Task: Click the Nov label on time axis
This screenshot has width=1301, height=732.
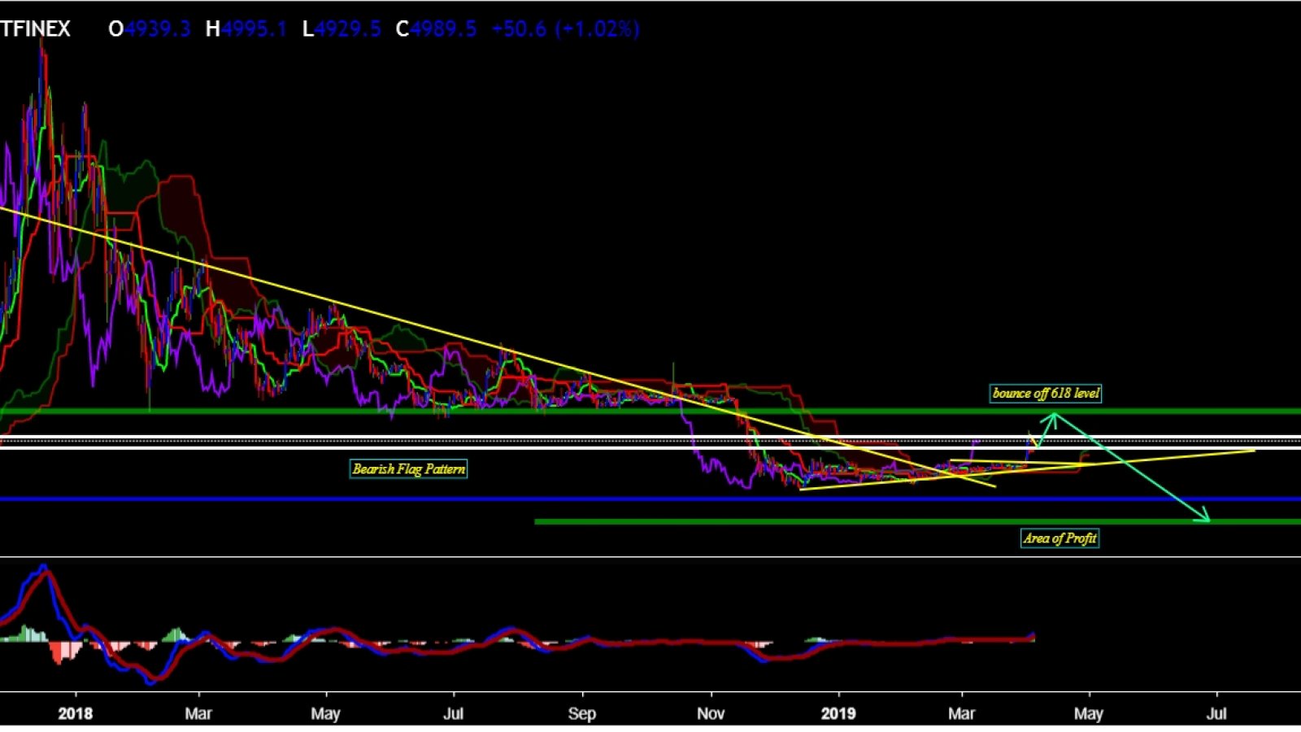Action: point(711,713)
